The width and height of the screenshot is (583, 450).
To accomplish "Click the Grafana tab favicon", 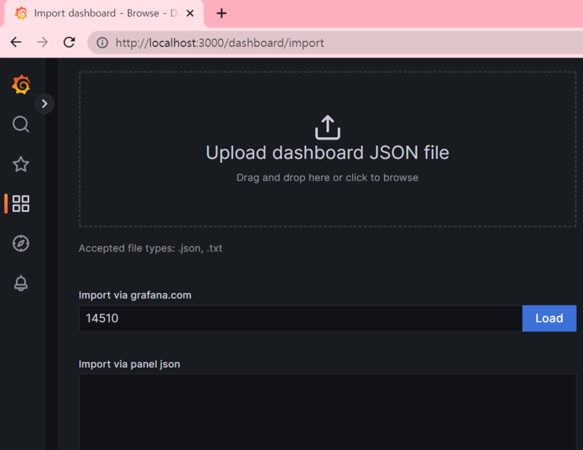I will pos(21,13).
